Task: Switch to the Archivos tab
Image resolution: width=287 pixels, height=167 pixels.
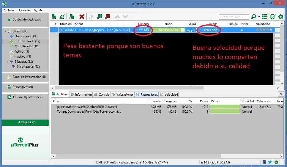Action: tap(60, 94)
